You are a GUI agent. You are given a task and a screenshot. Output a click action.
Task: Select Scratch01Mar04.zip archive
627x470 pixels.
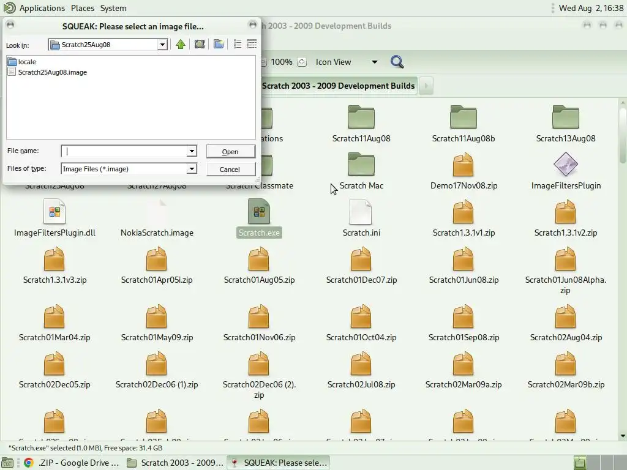tap(54, 323)
